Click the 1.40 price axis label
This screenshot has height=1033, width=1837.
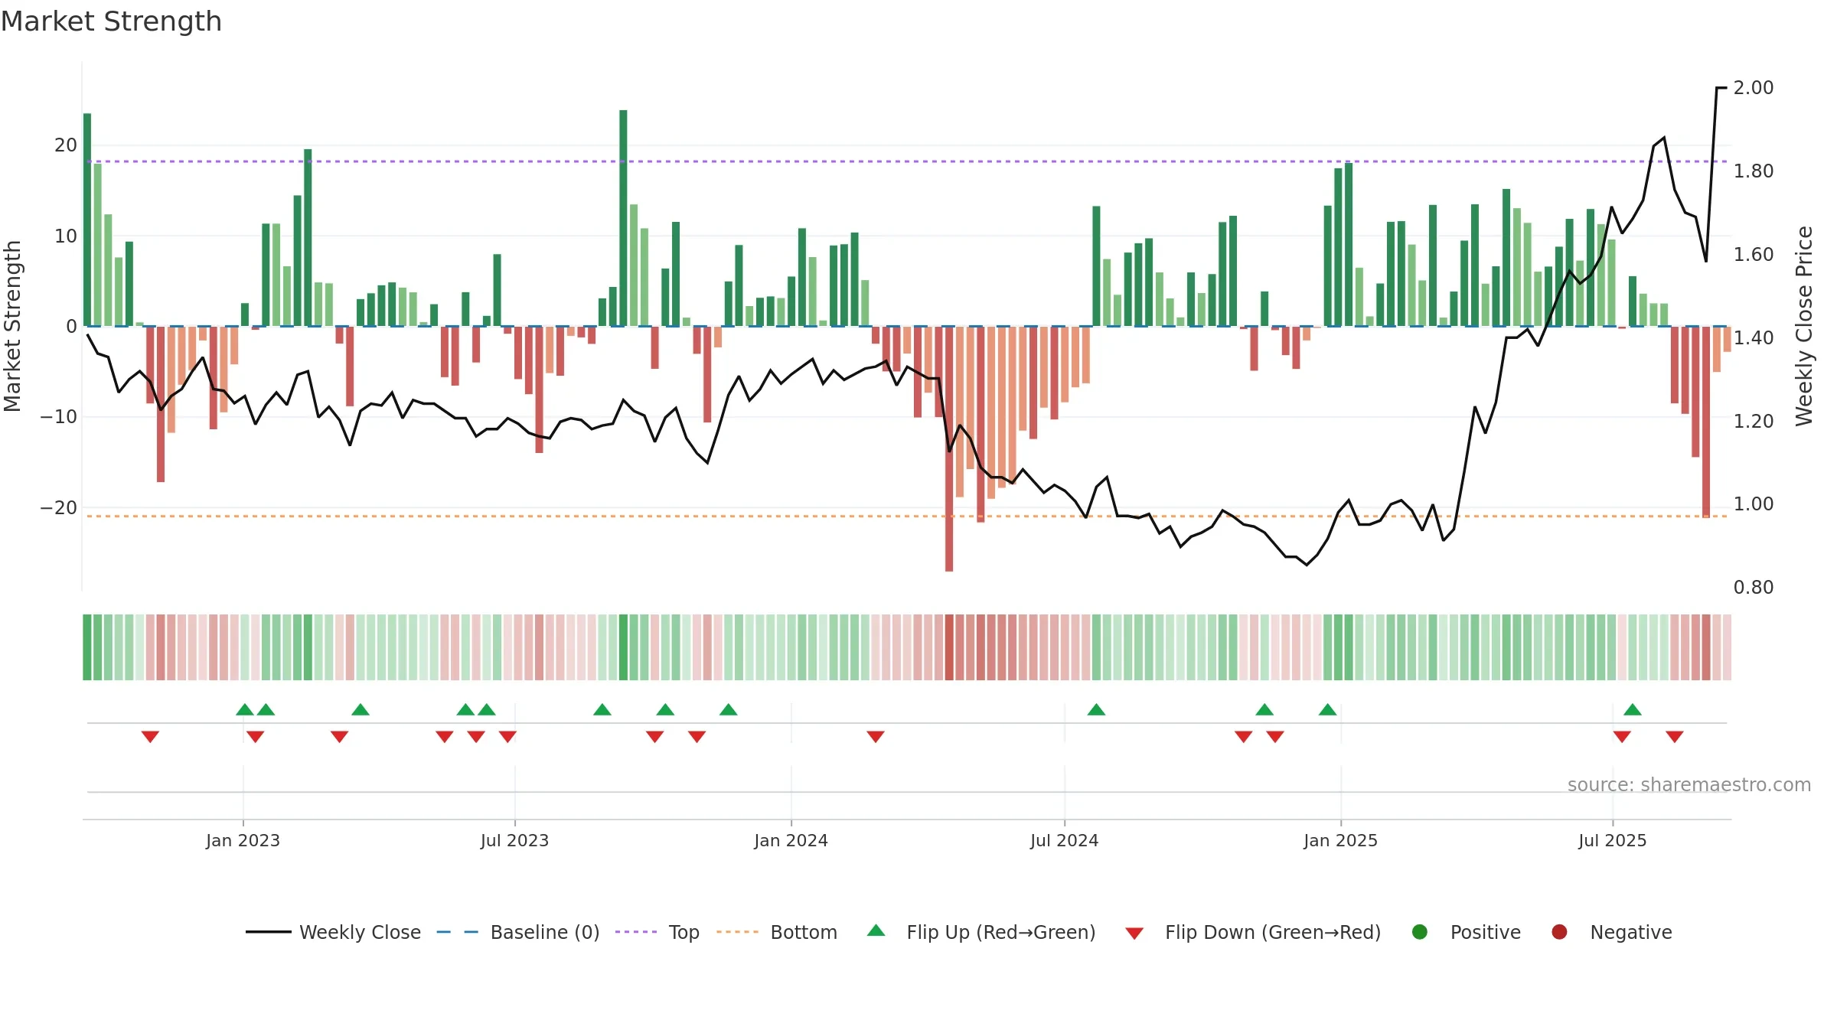click(x=1754, y=337)
